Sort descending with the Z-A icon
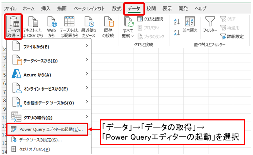Screen dimensions: 253x155 click(177, 33)
